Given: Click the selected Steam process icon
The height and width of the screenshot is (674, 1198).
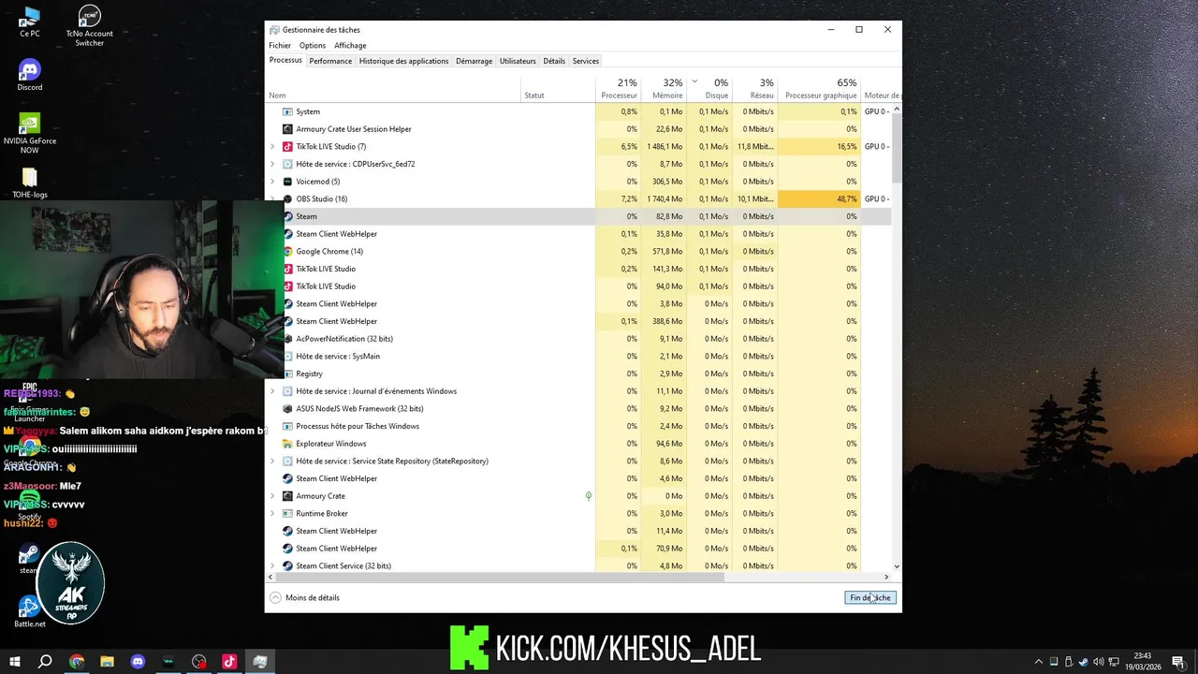Looking at the screenshot, I should point(287,216).
